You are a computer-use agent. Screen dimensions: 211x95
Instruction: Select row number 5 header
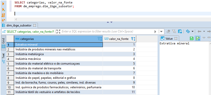click(10, 64)
